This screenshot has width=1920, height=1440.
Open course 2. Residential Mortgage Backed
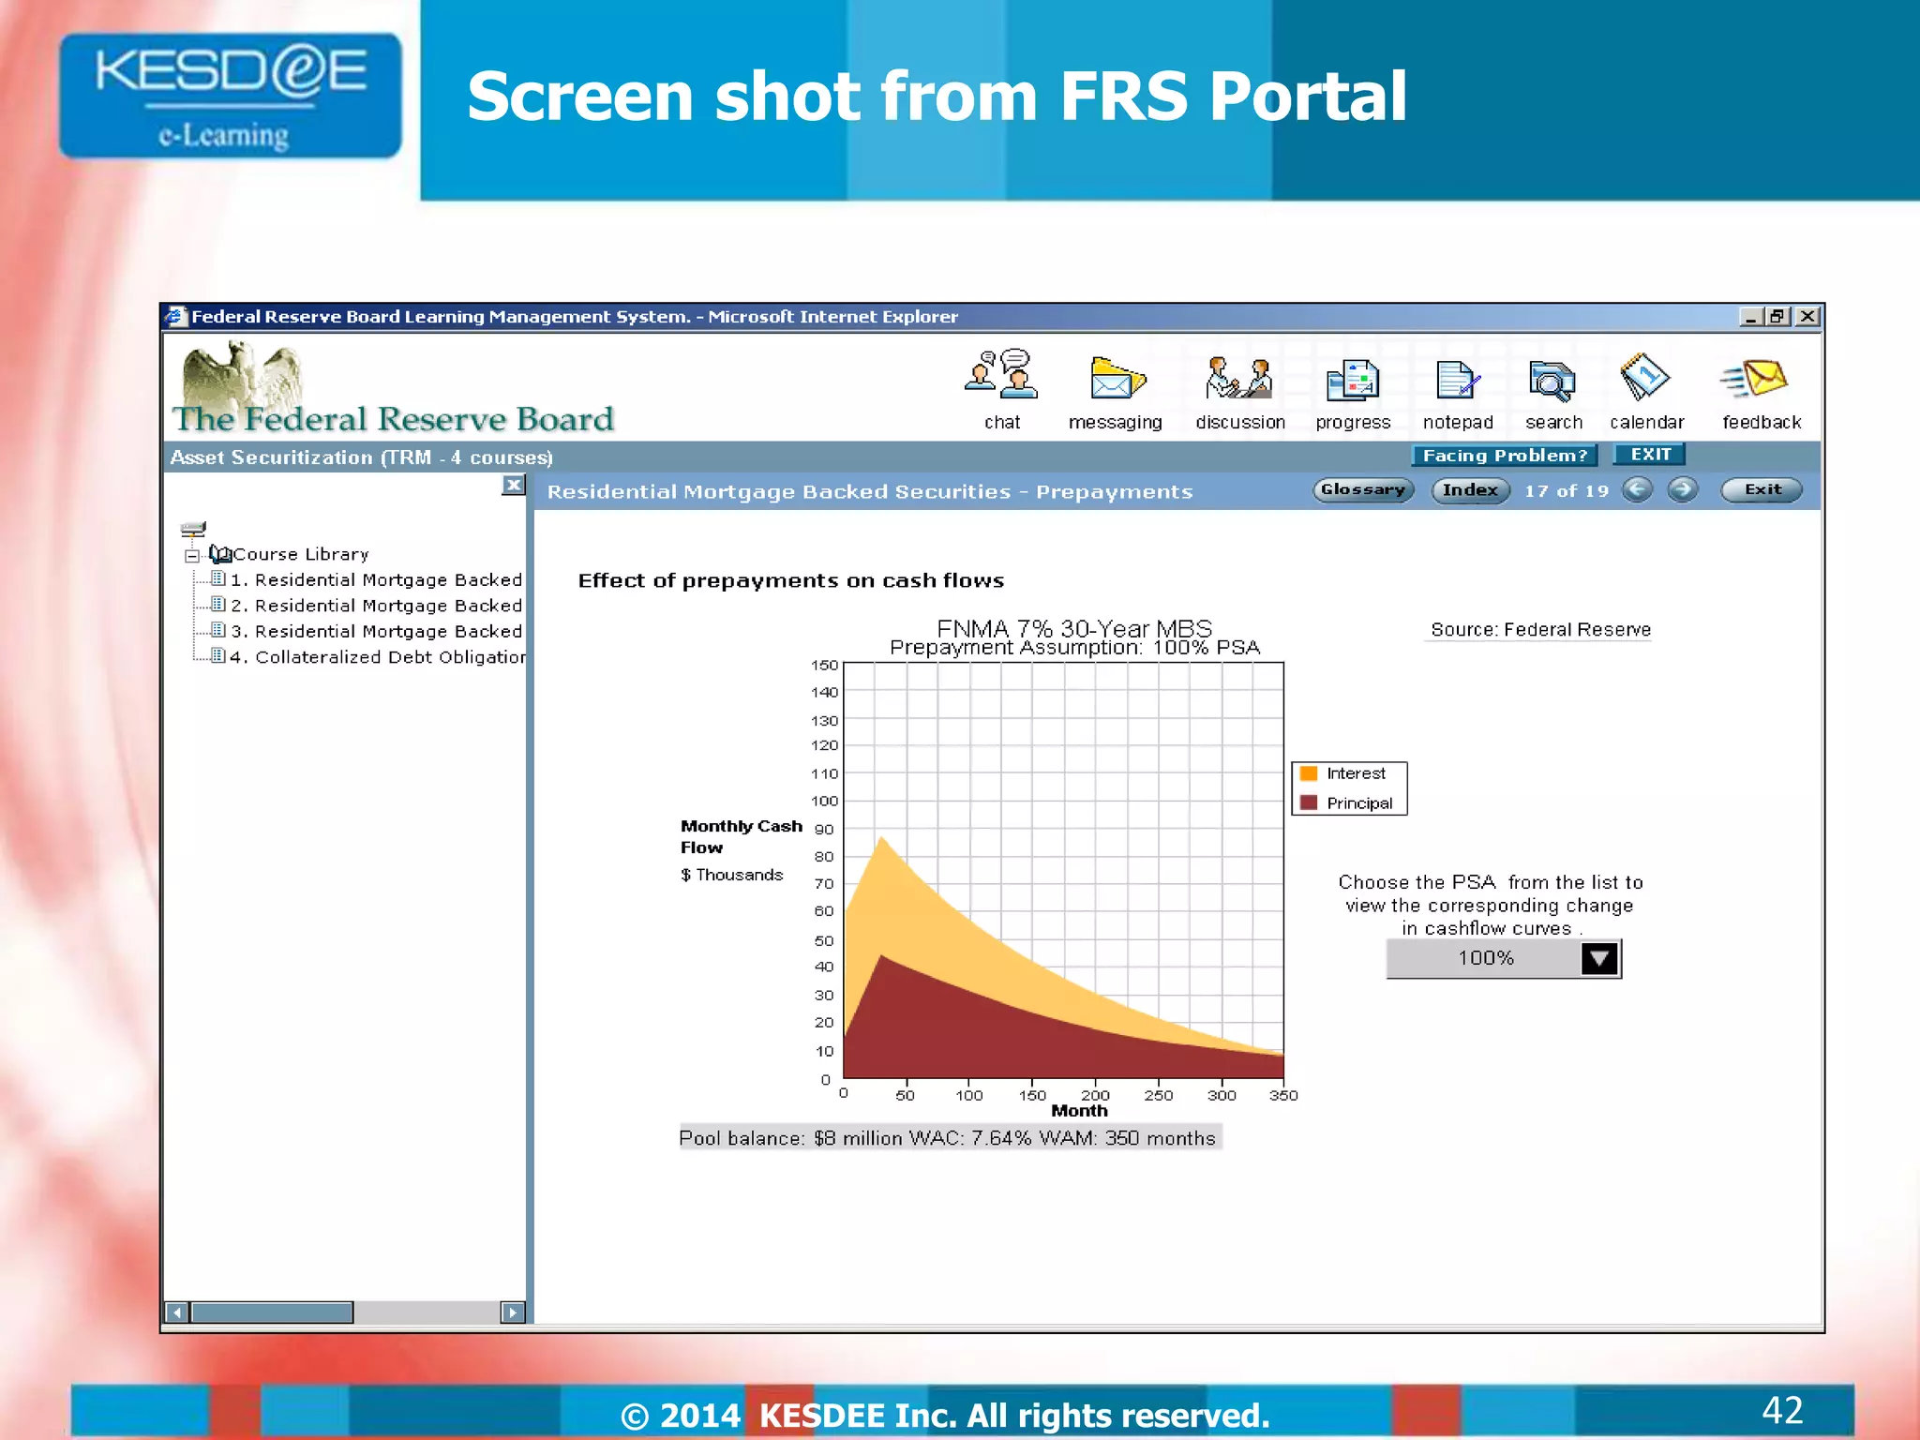point(376,606)
